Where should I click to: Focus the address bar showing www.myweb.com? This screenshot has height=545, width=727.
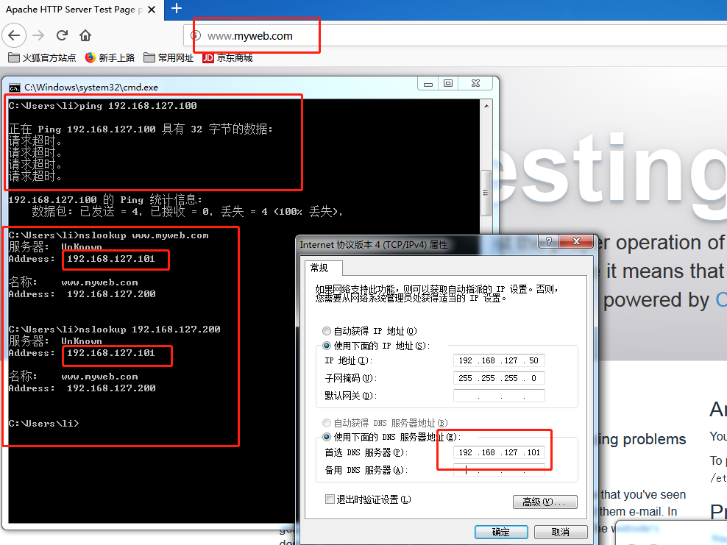tap(455, 36)
